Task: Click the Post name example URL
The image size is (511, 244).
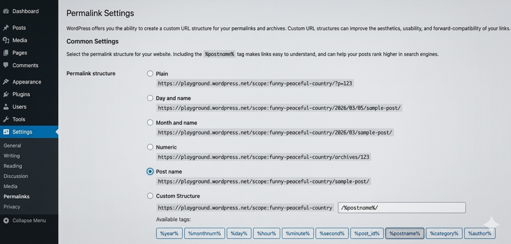Action: tap(263, 181)
